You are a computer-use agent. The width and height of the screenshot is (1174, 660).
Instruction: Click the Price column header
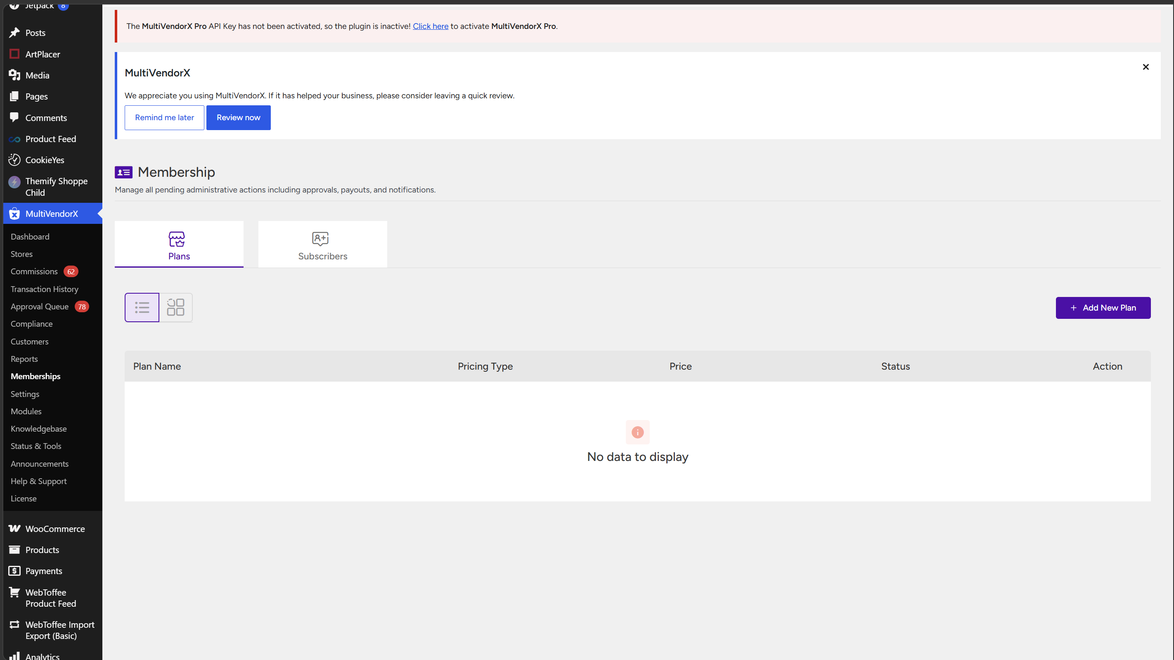(680, 366)
